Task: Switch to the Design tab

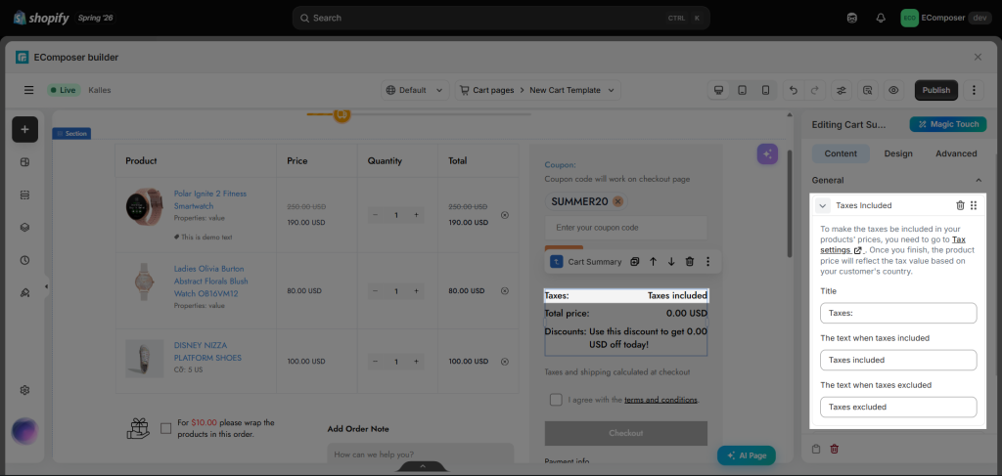Action: [x=898, y=153]
